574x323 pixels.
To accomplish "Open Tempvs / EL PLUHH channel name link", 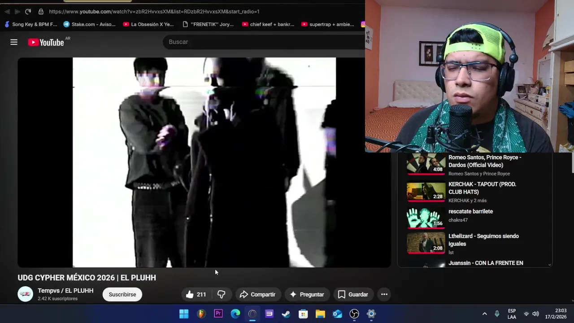I will tap(65, 291).
